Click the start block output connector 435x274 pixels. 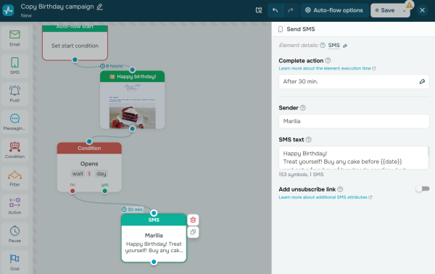pos(75,59)
